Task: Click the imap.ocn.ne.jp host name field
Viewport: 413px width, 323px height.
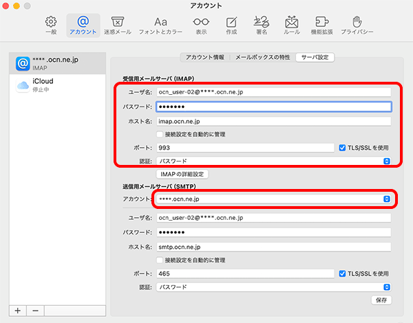Action: pos(274,122)
